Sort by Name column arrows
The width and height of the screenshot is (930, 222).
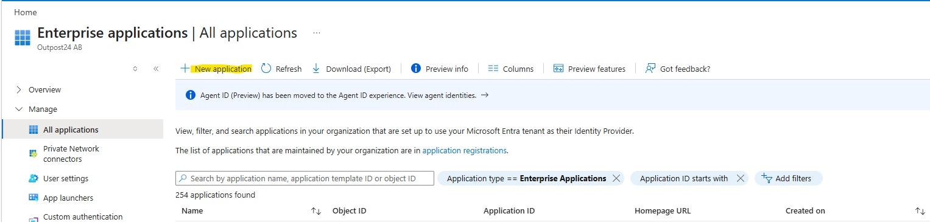point(316,211)
